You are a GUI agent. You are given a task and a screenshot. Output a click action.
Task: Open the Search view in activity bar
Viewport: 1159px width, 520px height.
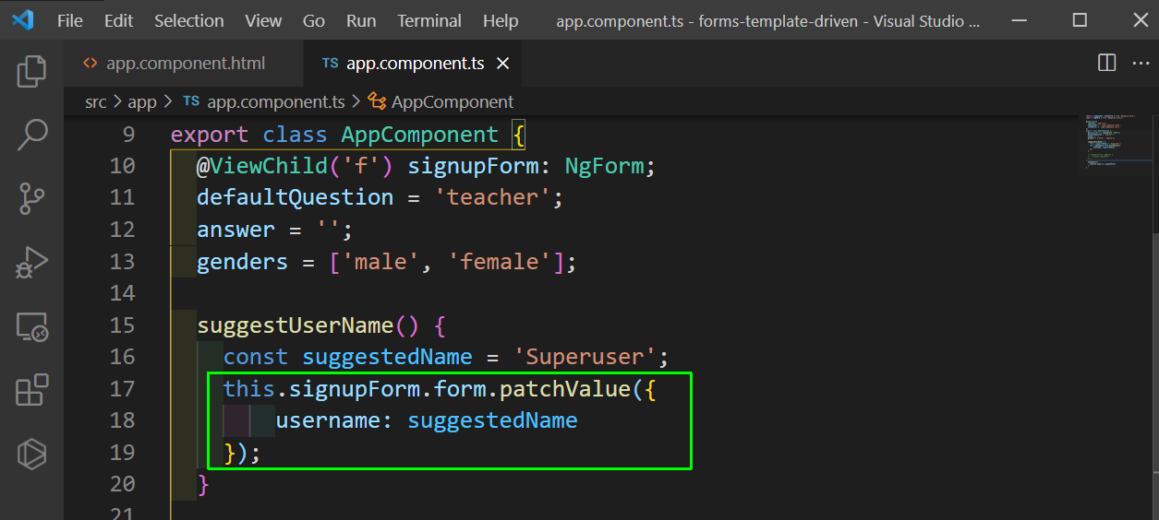coord(31,135)
